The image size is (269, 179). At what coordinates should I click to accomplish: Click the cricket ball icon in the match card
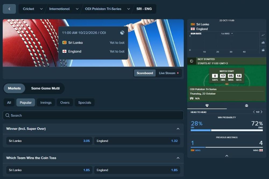pos(122,33)
